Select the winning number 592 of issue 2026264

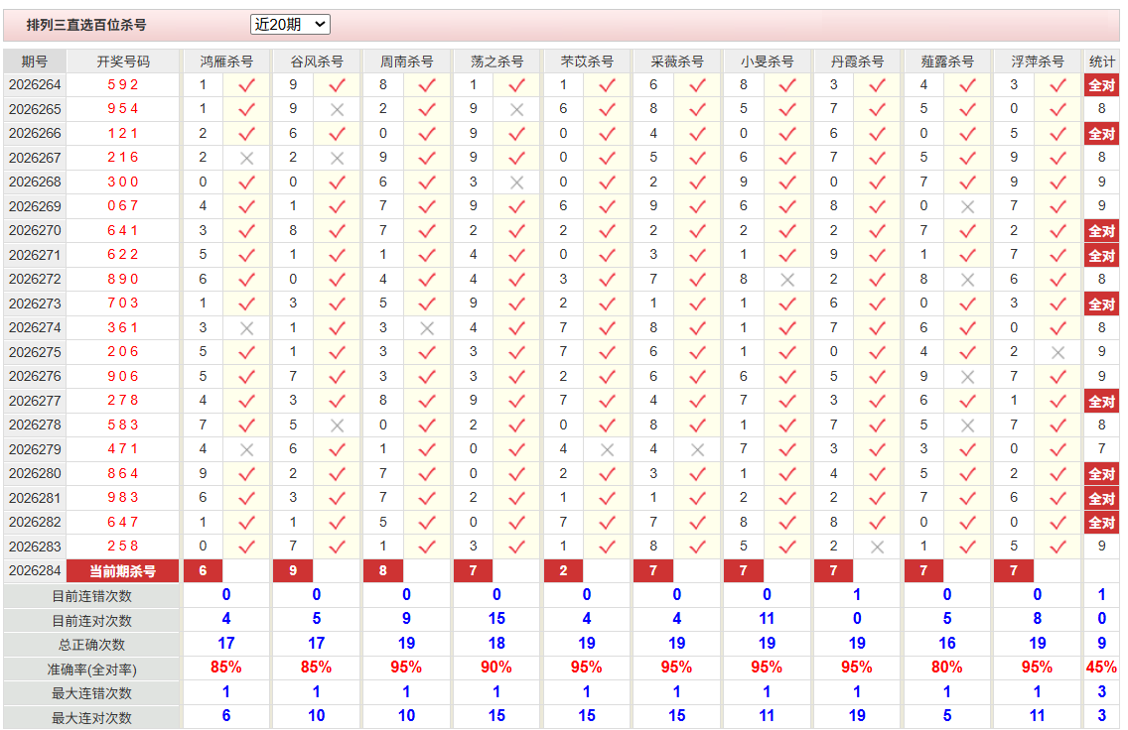(x=123, y=84)
